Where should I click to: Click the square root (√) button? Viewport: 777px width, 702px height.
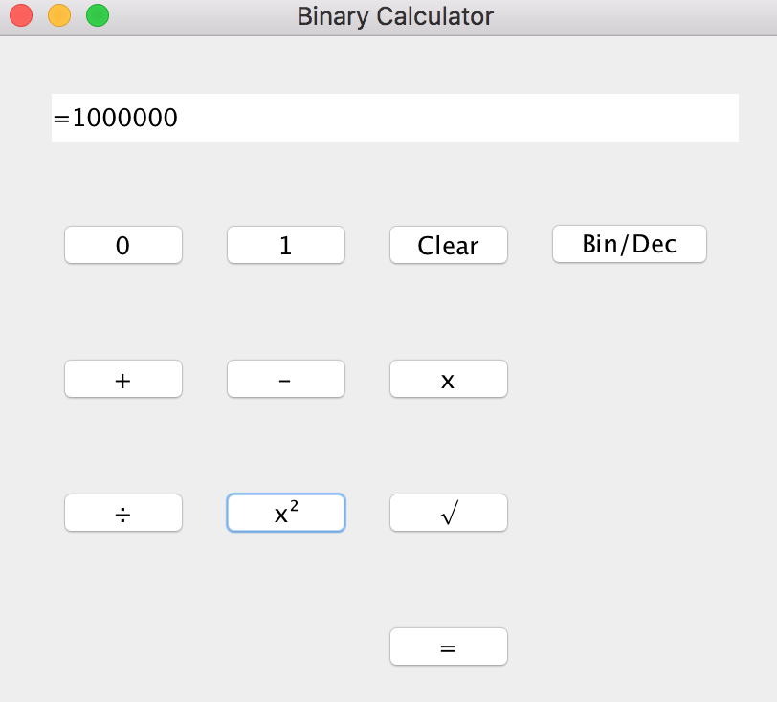pos(449,513)
